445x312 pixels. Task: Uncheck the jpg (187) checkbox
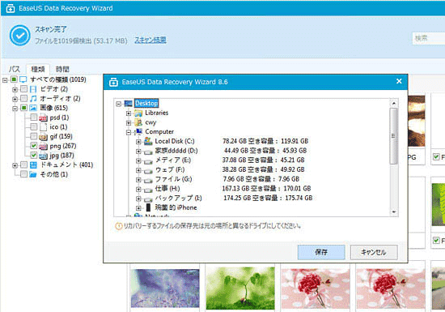(34, 156)
